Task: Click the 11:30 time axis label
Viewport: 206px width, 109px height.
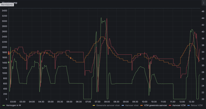Action: coord(173,102)
